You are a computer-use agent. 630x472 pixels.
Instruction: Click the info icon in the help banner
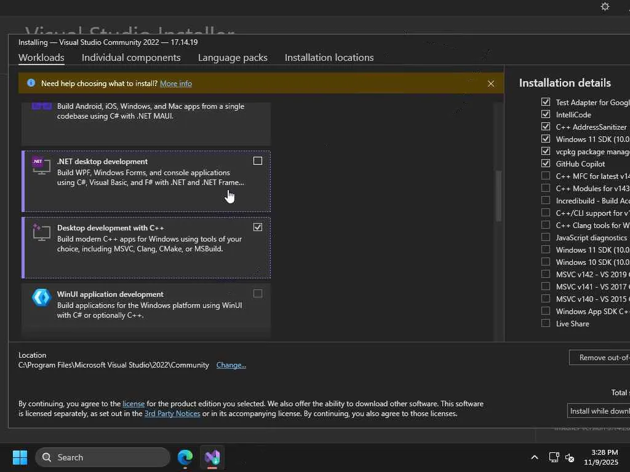click(31, 83)
